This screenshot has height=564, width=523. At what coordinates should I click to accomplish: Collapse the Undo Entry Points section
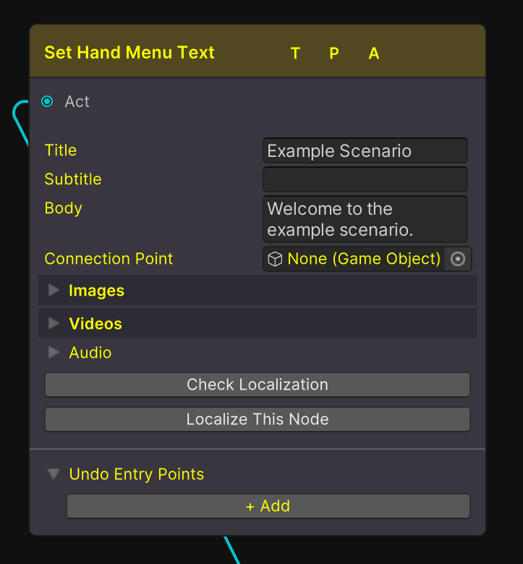point(54,474)
